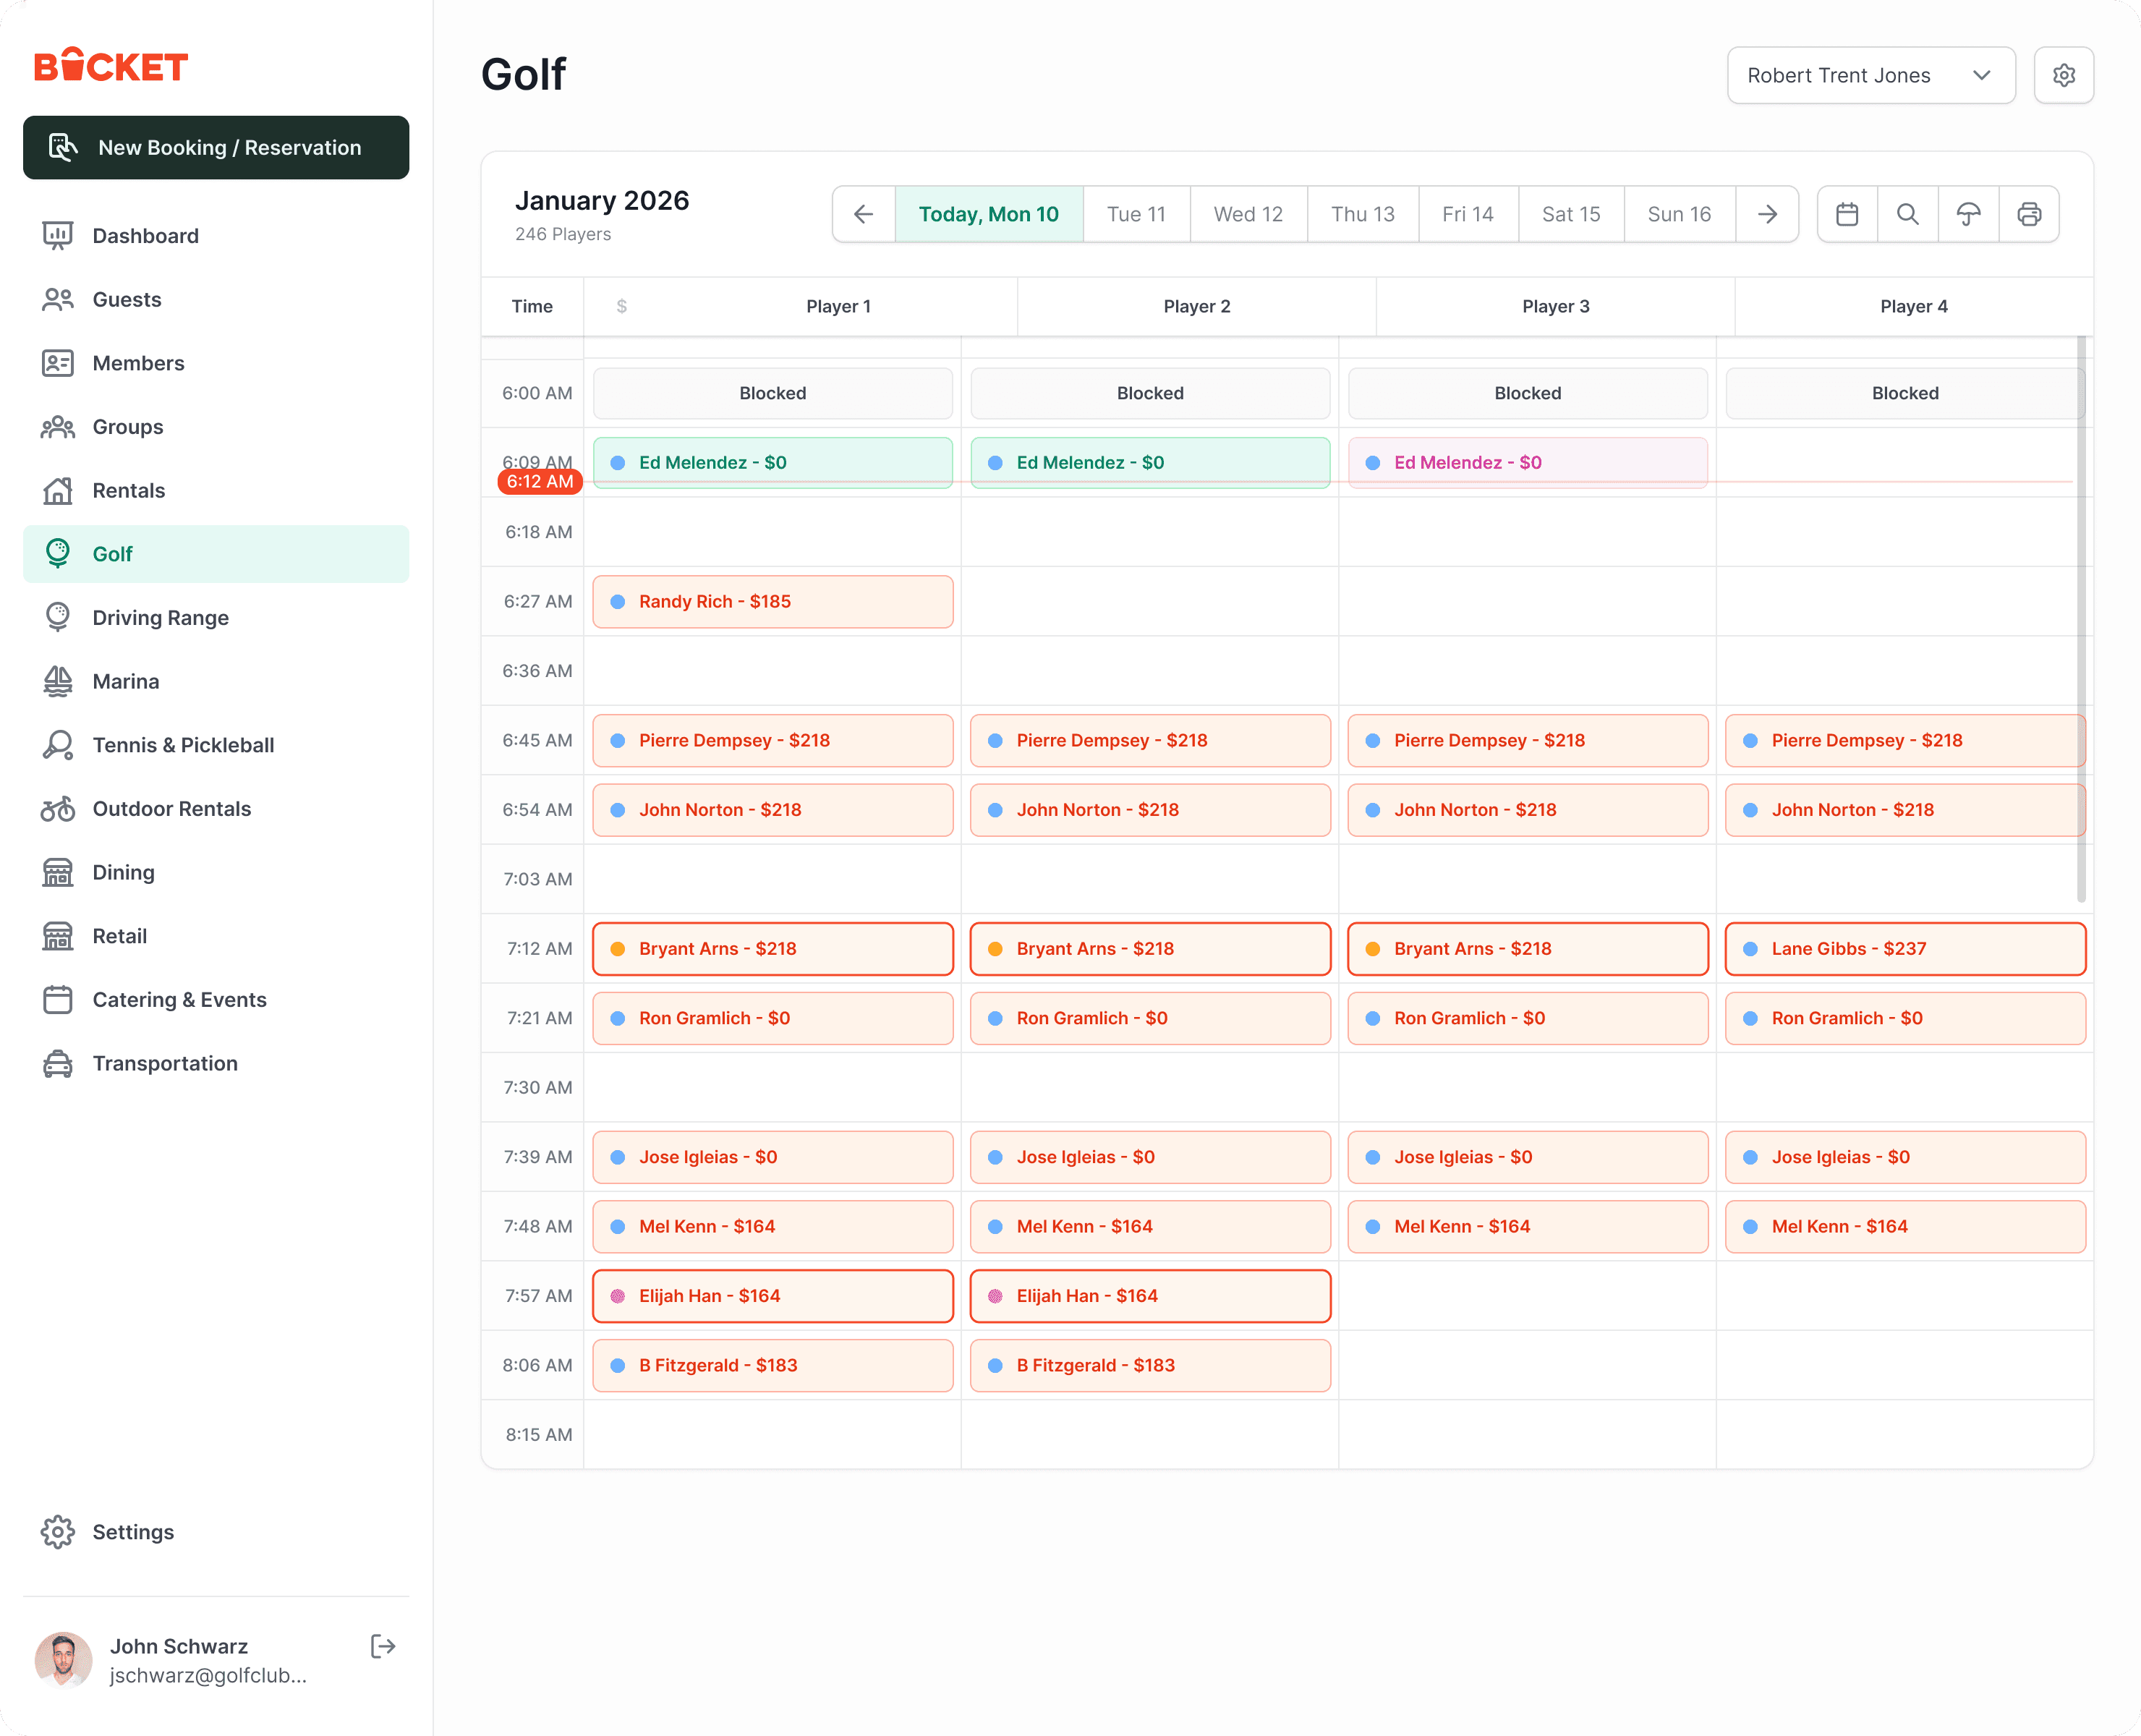Viewport: 2141px width, 1736px height.
Task: Open the Randy Rich $185 booking
Action: (772, 601)
